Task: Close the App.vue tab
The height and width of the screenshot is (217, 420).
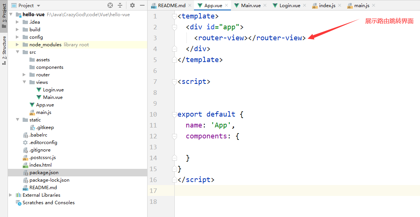Action: [227, 5]
